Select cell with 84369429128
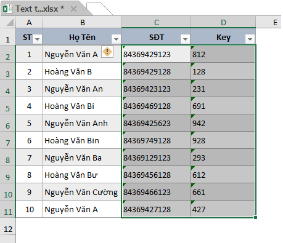 coord(157,71)
